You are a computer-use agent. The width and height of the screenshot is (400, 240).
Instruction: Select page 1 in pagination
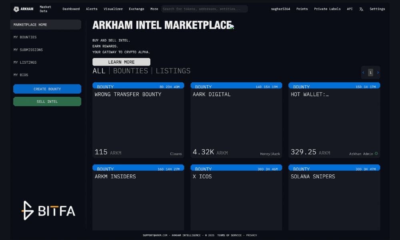(370, 73)
